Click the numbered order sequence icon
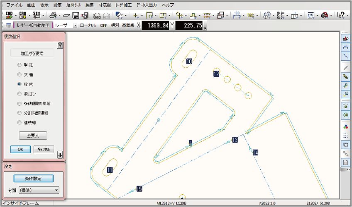This screenshot has height=207, width=352. [x=267, y=15]
